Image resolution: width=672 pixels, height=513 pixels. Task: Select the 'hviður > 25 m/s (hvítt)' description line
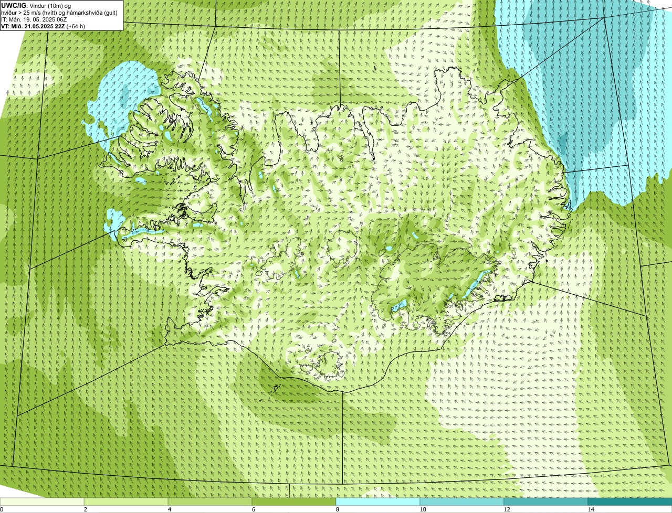tap(60, 13)
